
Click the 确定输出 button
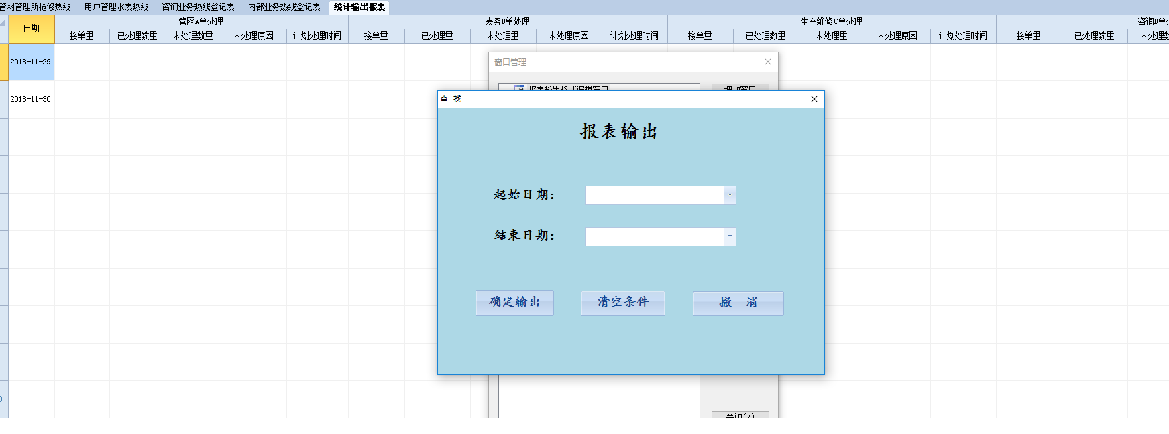click(514, 303)
